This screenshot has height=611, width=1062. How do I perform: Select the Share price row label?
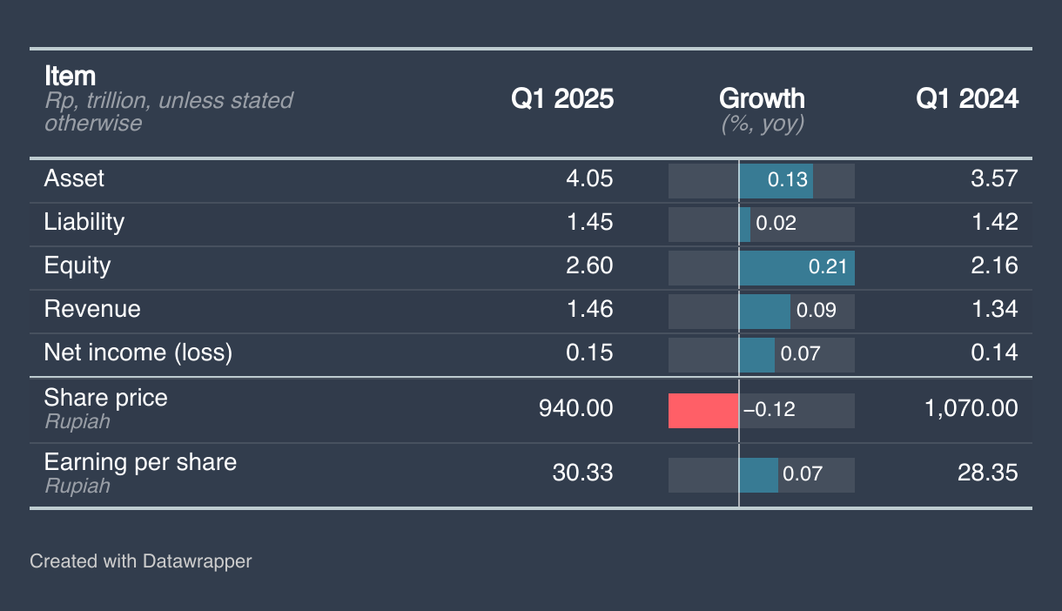point(106,399)
